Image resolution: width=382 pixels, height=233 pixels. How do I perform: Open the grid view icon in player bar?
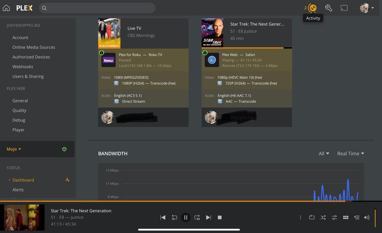pos(346,217)
